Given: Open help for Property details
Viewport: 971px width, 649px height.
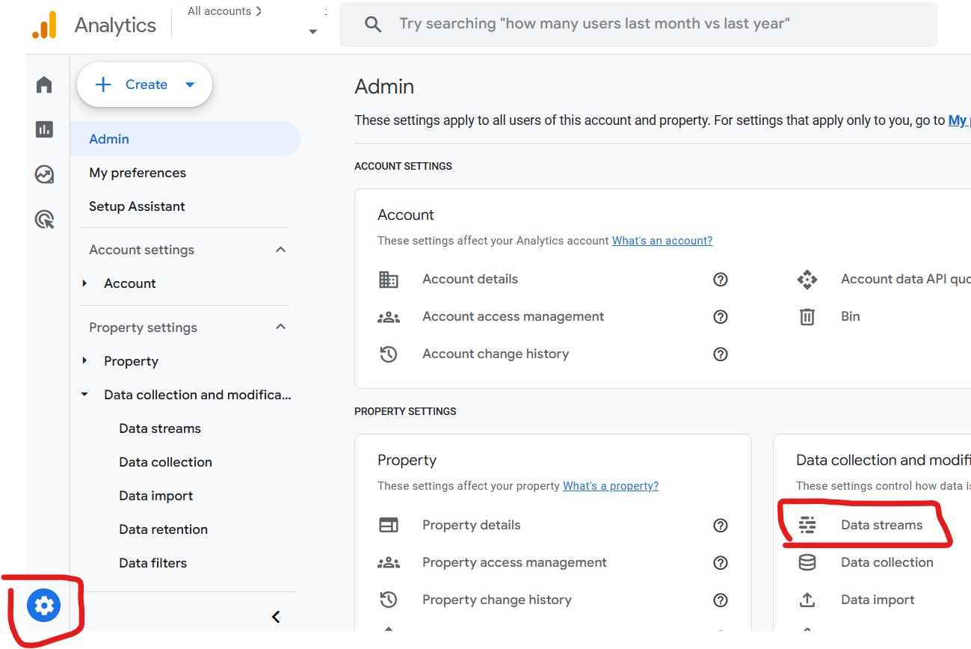Looking at the screenshot, I should point(721,525).
